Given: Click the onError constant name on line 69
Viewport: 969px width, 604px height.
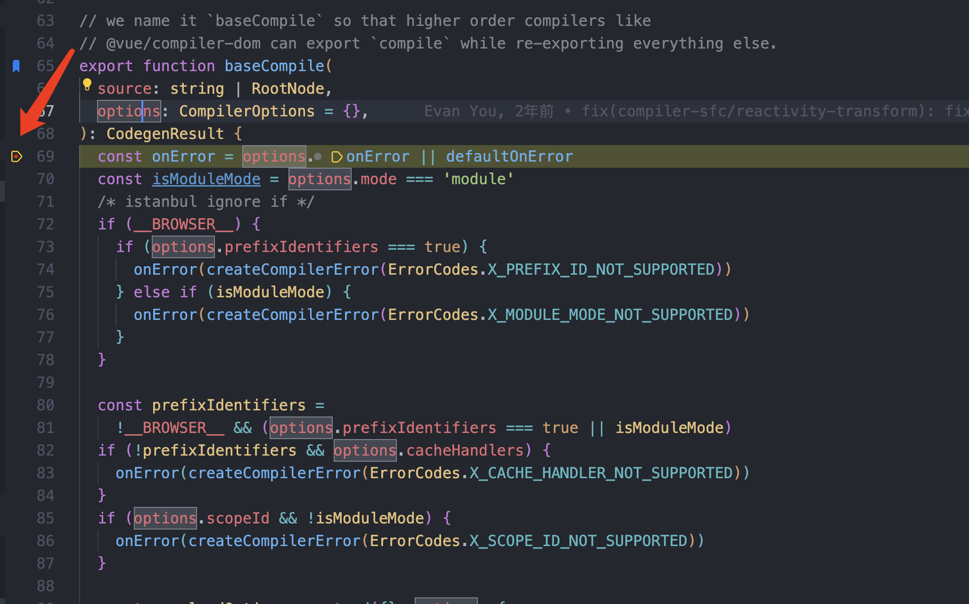Looking at the screenshot, I should (x=183, y=156).
